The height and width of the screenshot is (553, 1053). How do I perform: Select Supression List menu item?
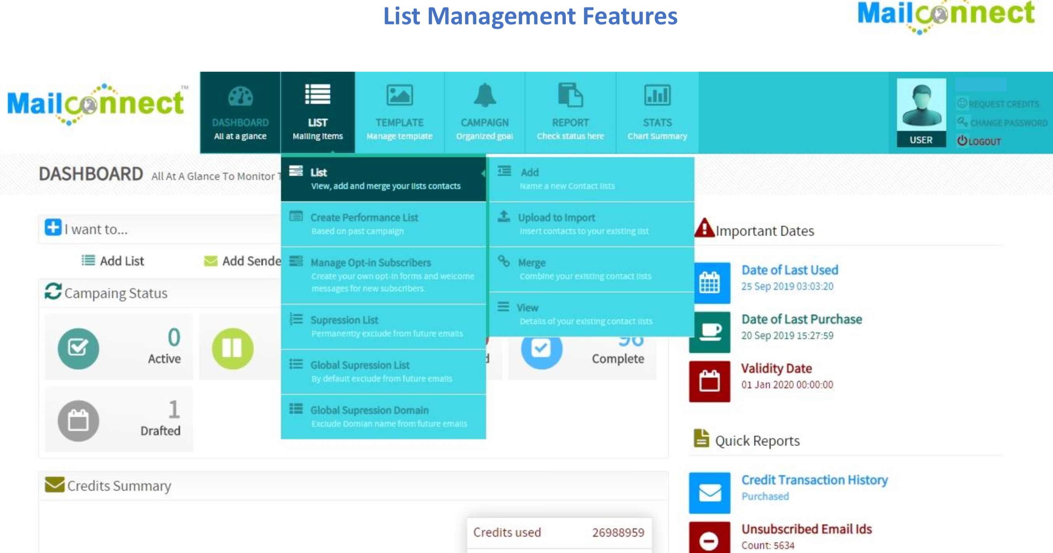click(x=383, y=326)
